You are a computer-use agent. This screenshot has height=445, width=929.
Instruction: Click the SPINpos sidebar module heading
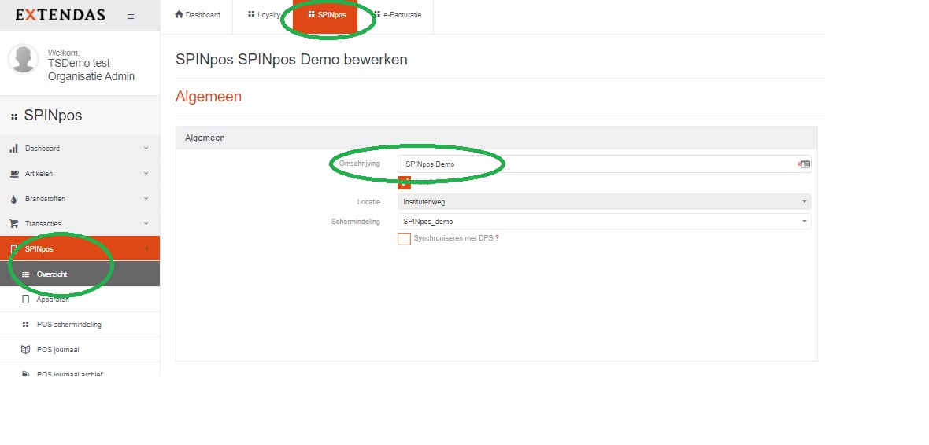[x=53, y=116]
